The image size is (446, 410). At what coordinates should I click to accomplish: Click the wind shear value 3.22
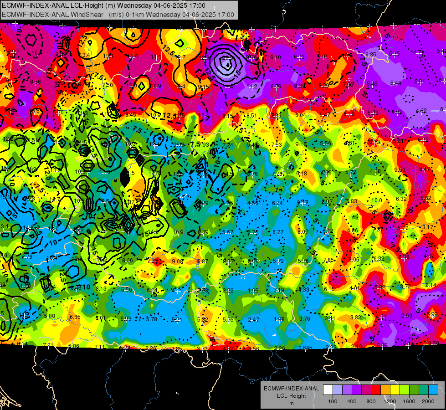coord(228,291)
